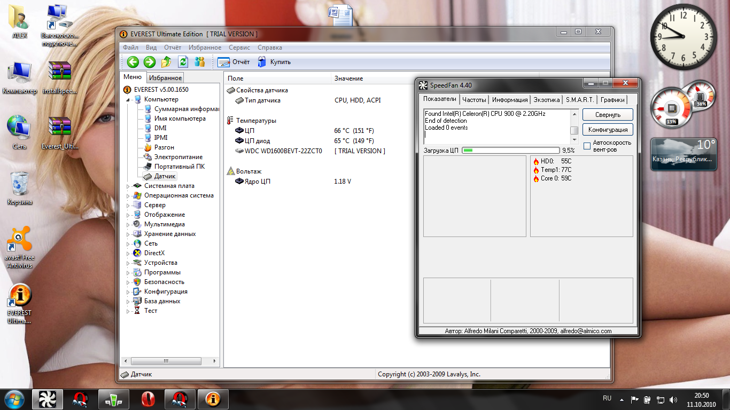Click the Тест hourglass icon in the tree
This screenshot has height=410, width=730.
click(137, 311)
